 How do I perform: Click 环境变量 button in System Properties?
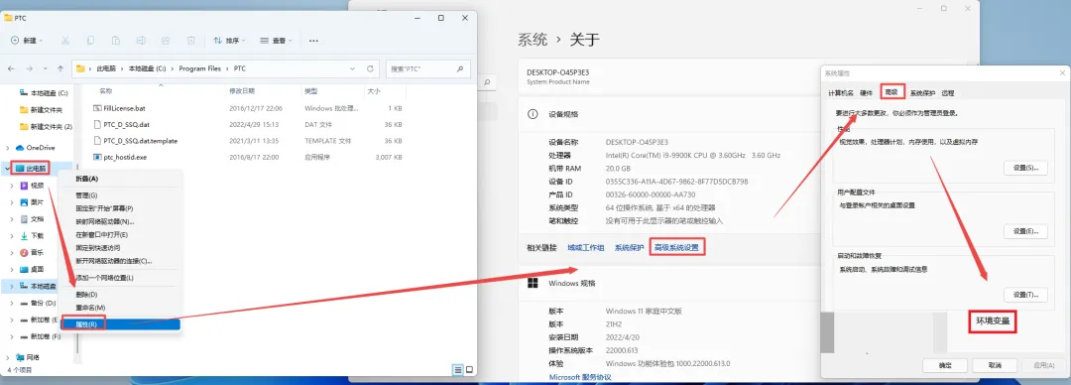(993, 321)
